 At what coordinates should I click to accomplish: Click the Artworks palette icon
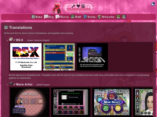[99, 17]
